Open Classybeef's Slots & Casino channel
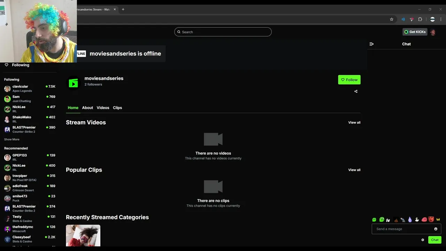This screenshot has height=251, width=446. 30,239
